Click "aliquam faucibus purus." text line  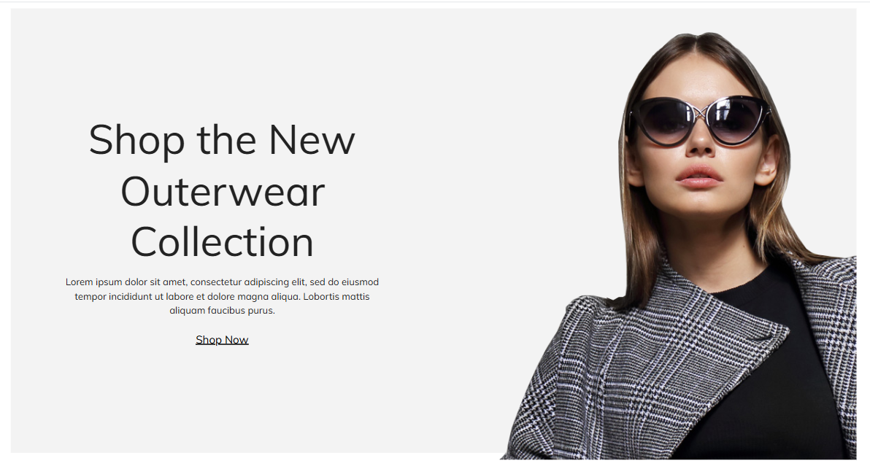tap(222, 311)
